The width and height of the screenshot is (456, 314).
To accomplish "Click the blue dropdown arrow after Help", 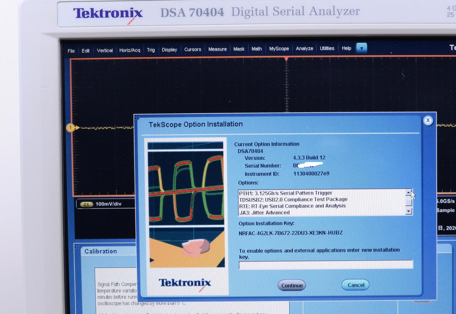I will pyautogui.click(x=361, y=48).
